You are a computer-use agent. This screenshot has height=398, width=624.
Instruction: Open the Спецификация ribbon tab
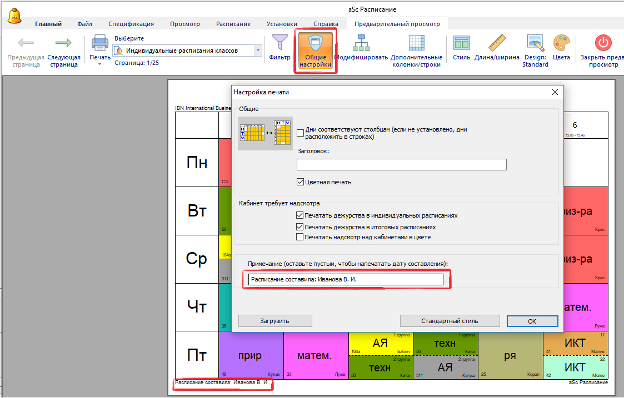[131, 24]
